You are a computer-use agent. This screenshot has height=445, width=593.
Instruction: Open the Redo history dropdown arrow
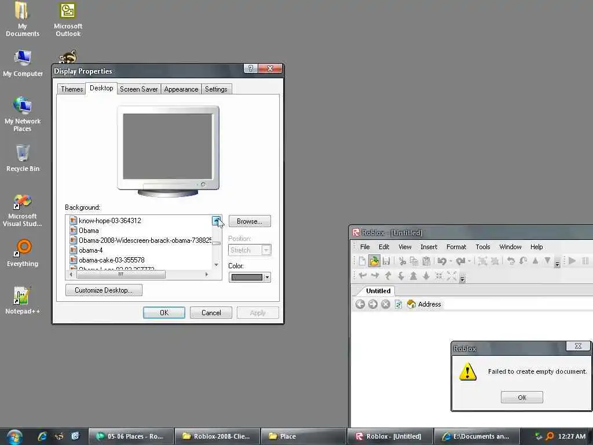[x=469, y=261]
